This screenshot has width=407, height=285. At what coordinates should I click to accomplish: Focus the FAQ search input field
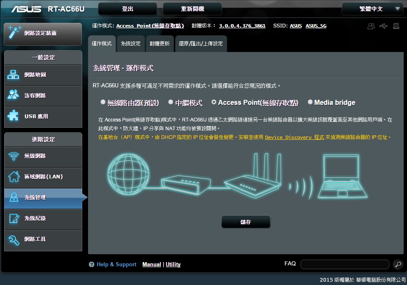345,265
